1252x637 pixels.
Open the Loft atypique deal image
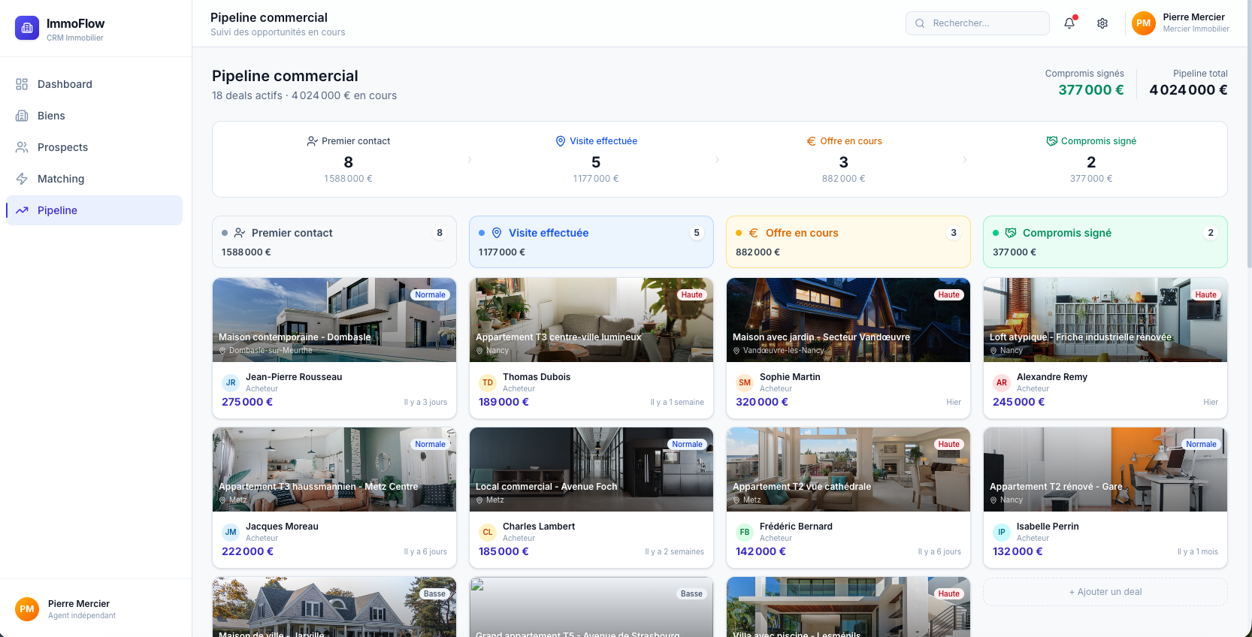(1105, 320)
